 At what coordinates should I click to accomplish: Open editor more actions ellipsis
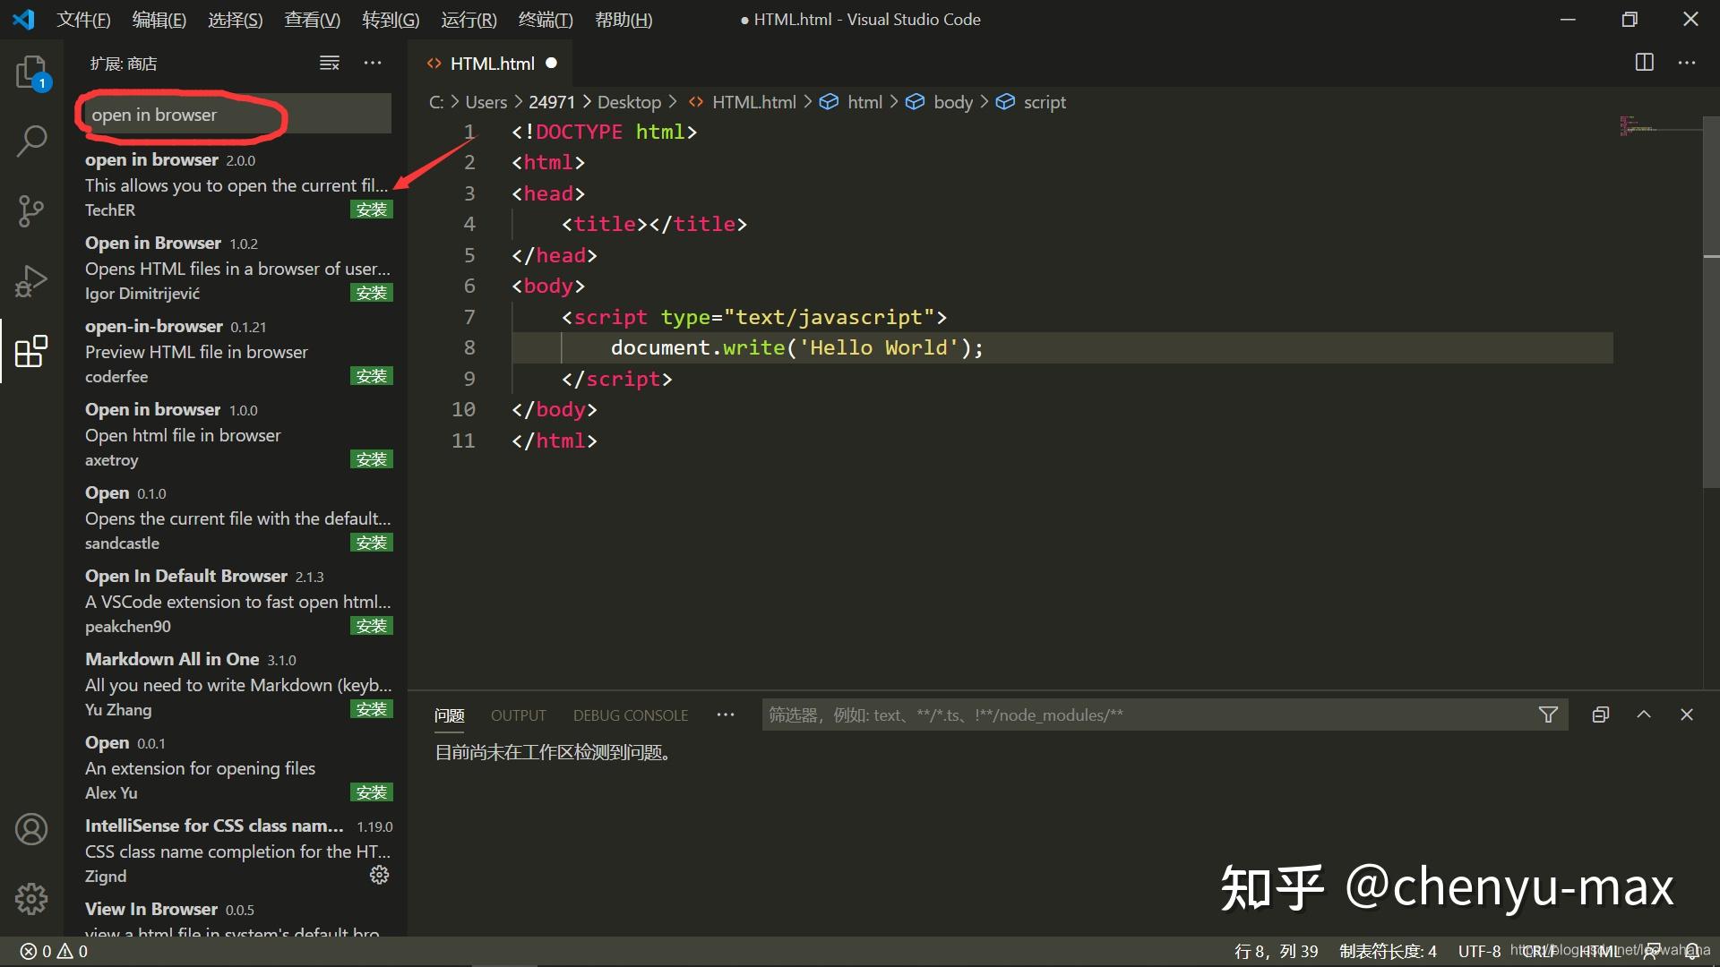tap(1687, 63)
